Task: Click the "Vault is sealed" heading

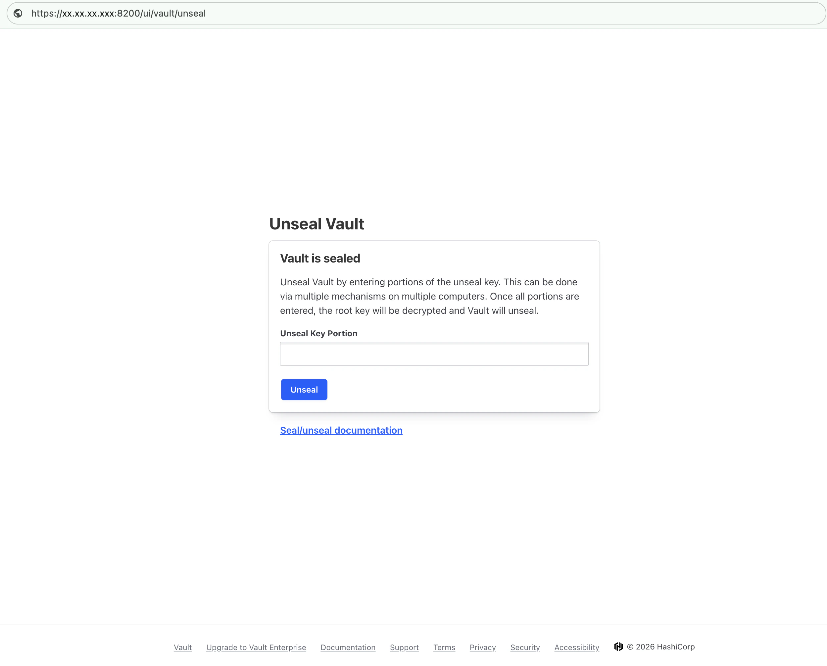Action: [320, 259]
